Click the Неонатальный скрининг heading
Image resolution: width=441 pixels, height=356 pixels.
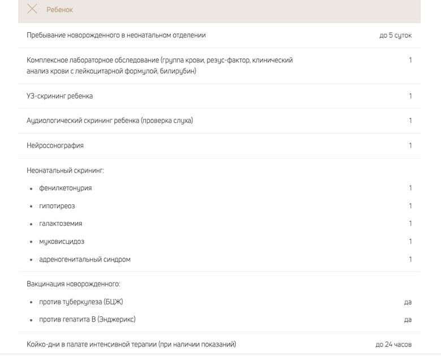pos(65,170)
